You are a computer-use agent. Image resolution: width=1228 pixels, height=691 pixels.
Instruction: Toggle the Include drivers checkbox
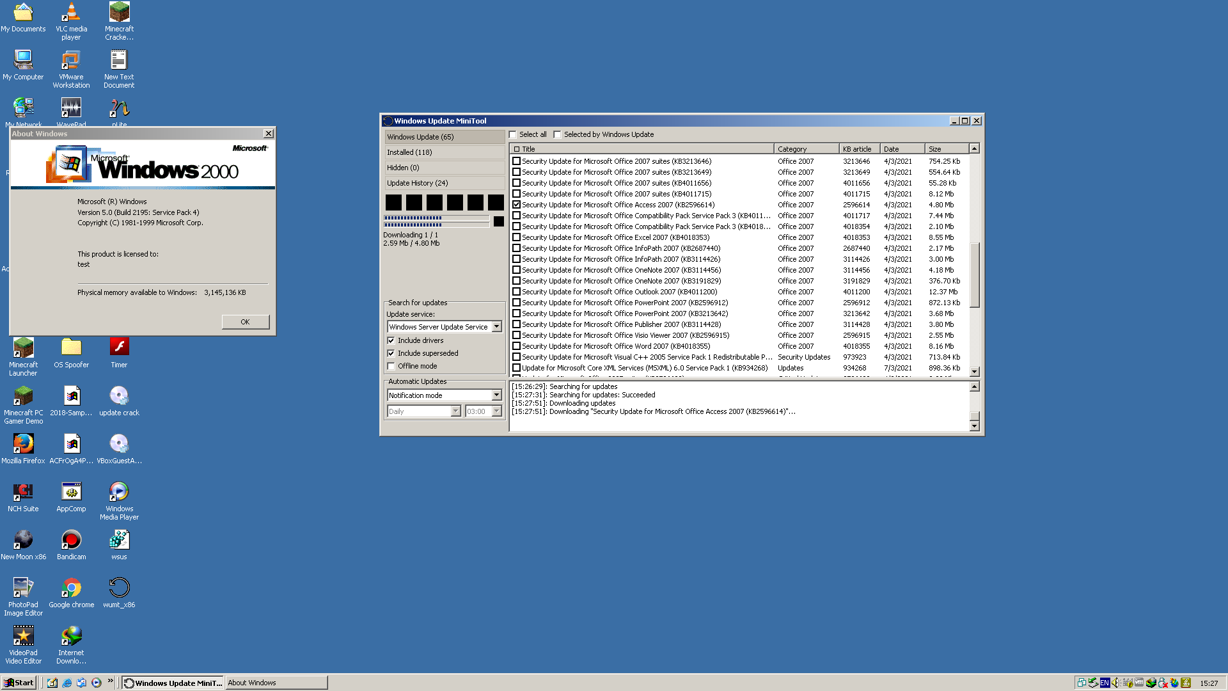[x=391, y=340]
